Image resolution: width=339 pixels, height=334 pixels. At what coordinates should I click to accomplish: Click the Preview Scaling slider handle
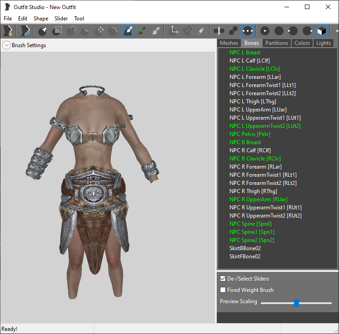tap(296, 303)
